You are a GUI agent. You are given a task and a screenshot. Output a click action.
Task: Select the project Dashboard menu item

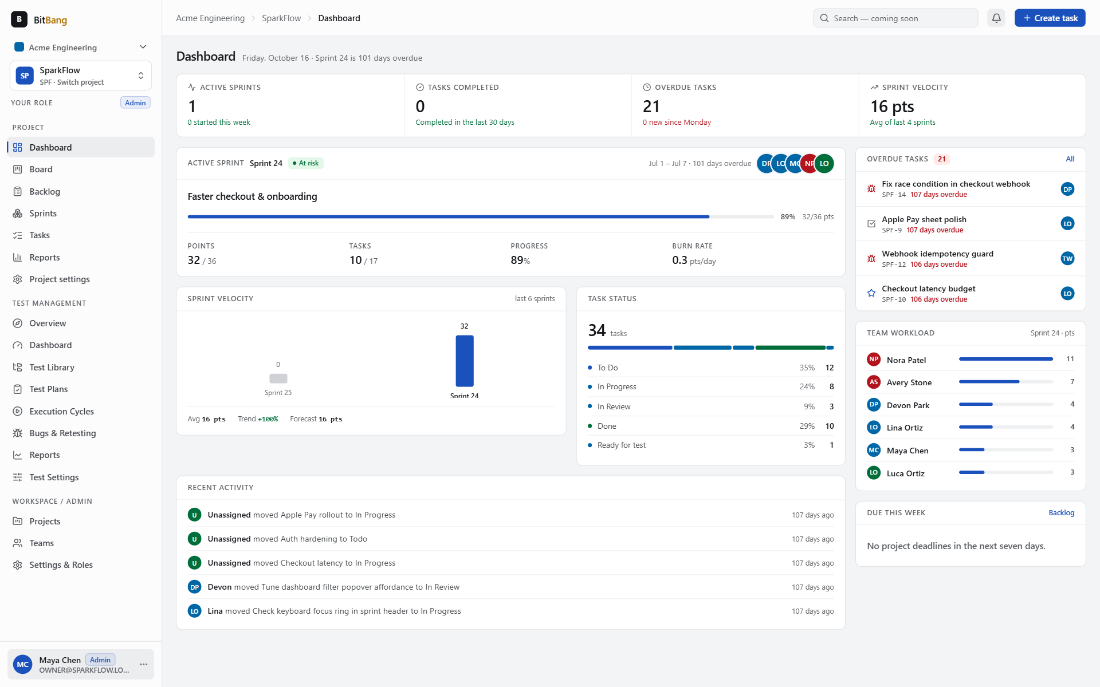pyautogui.click(x=81, y=147)
